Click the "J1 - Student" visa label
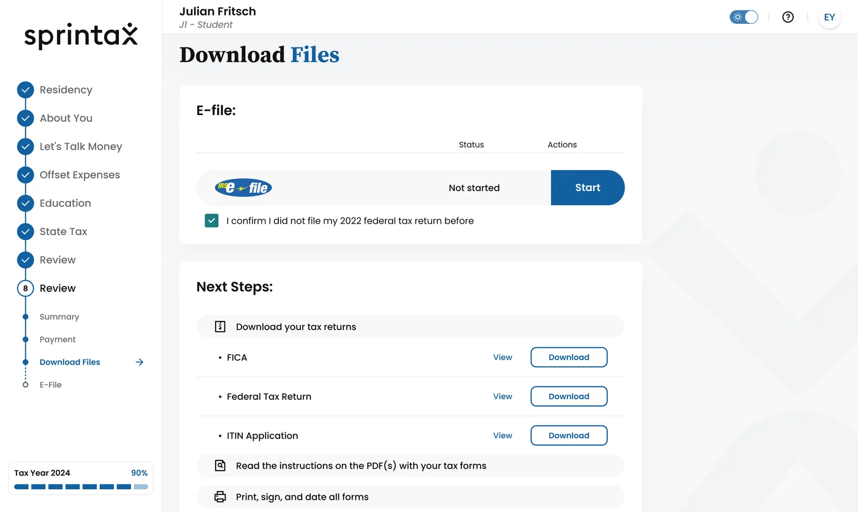This screenshot has width=858, height=512. tap(206, 25)
